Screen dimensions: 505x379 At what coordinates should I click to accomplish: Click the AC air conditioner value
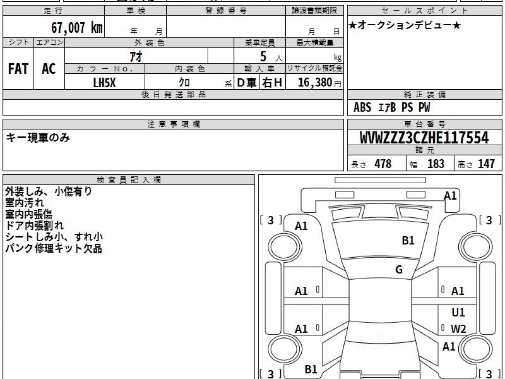pyautogui.click(x=49, y=69)
